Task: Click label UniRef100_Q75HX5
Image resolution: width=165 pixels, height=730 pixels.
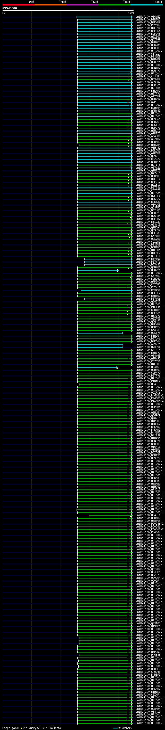Action: [148, 216]
